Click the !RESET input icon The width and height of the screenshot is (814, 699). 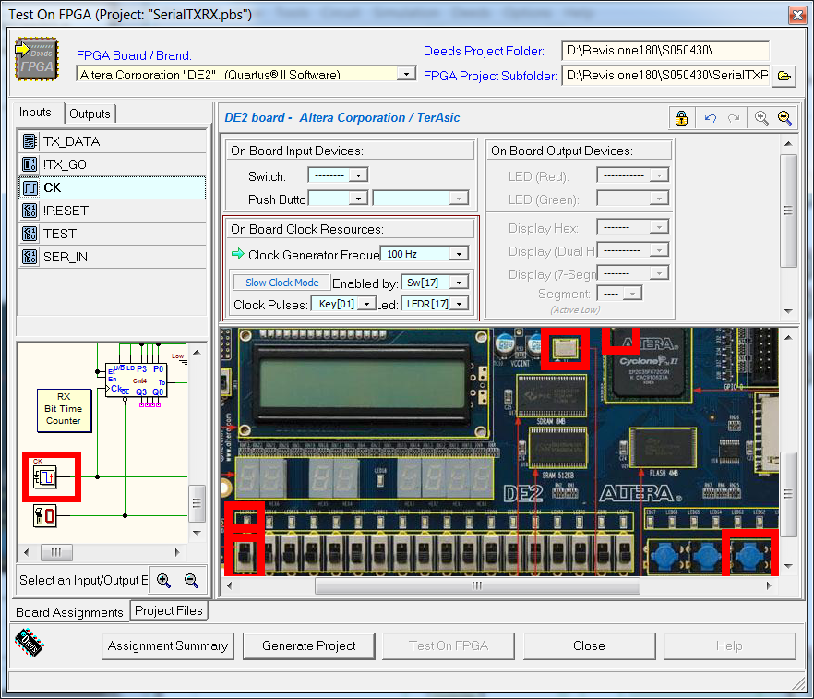(x=30, y=211)
